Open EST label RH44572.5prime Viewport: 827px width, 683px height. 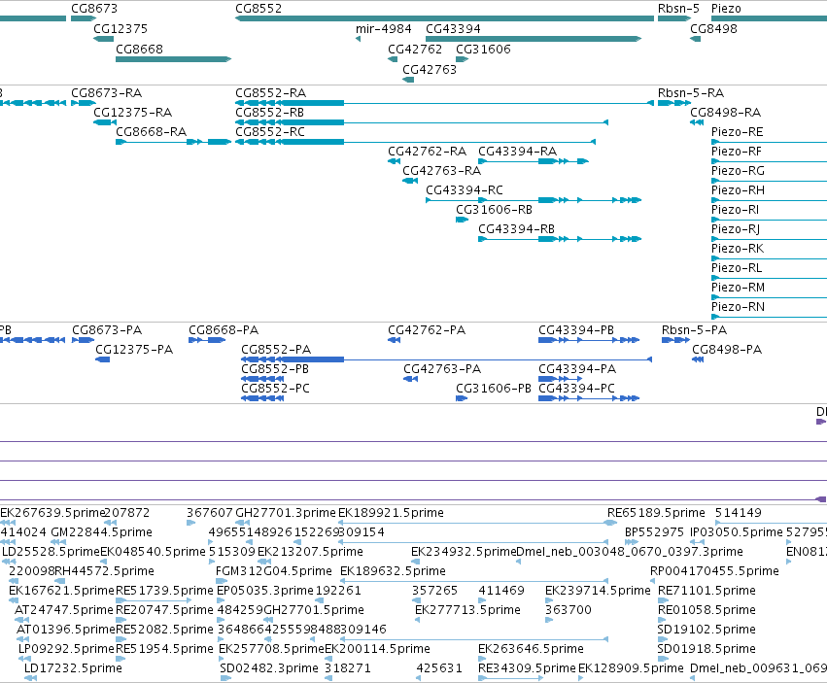click(104, 571)
